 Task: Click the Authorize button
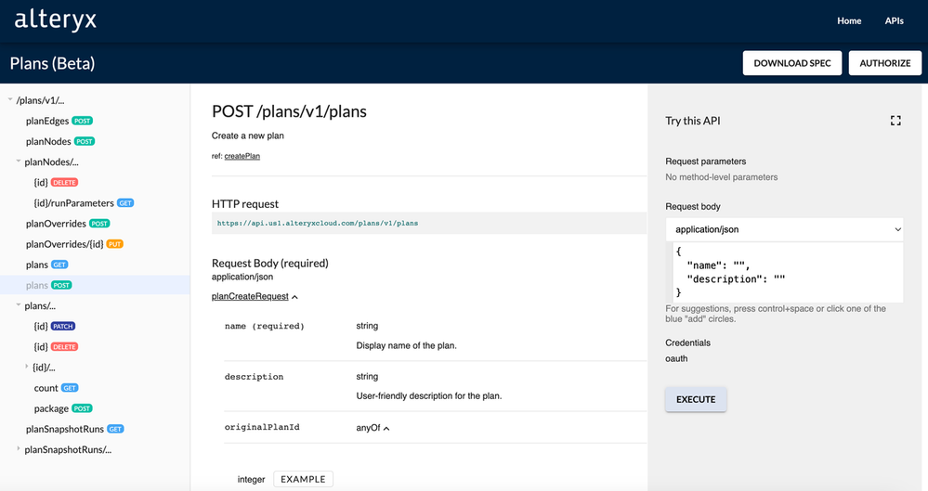pos(884,63)
